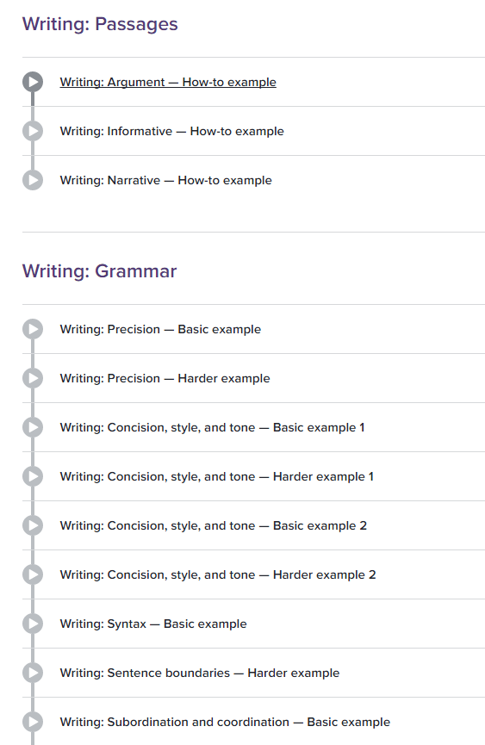Click play icon for Concision Basic example 1
Image resolution: width=485 pixels, height=745 pixels.
click(33, 427)
